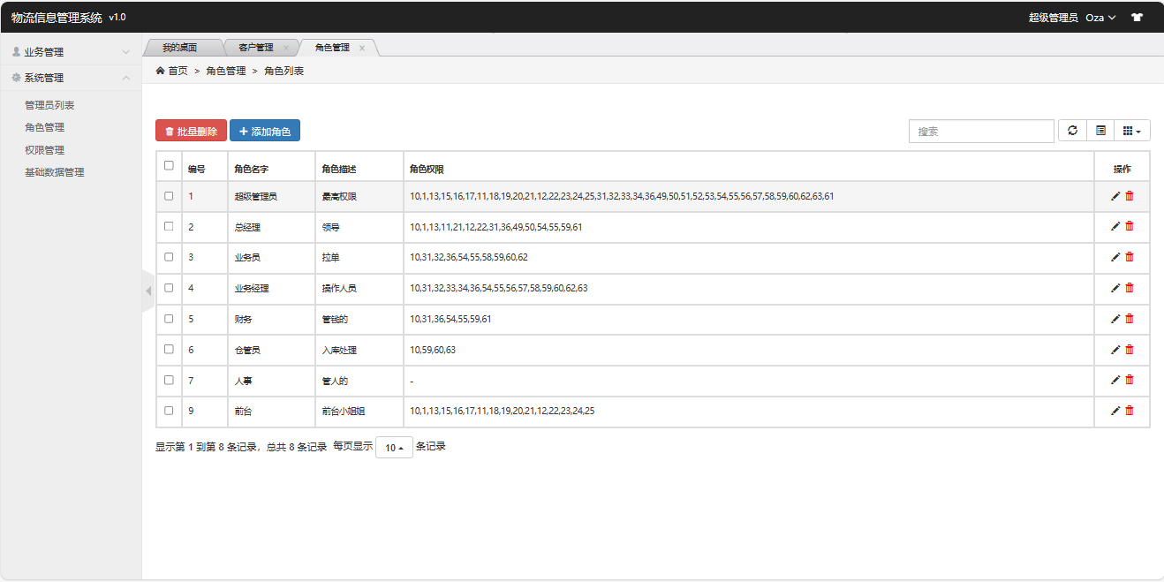The width and height of the screenshot is (1164, 582).
Task: Check the box for 业务经理 row
Action: click(x=169, y=288)
